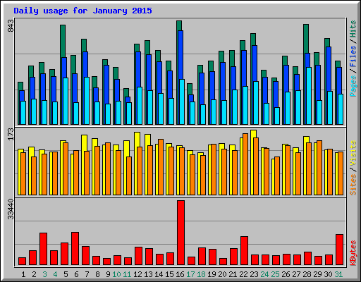Click the "Daily usage for January 2015" title
Image resolution: width=361 pixels, height=282 pixels.
click(x=82, y=11)
